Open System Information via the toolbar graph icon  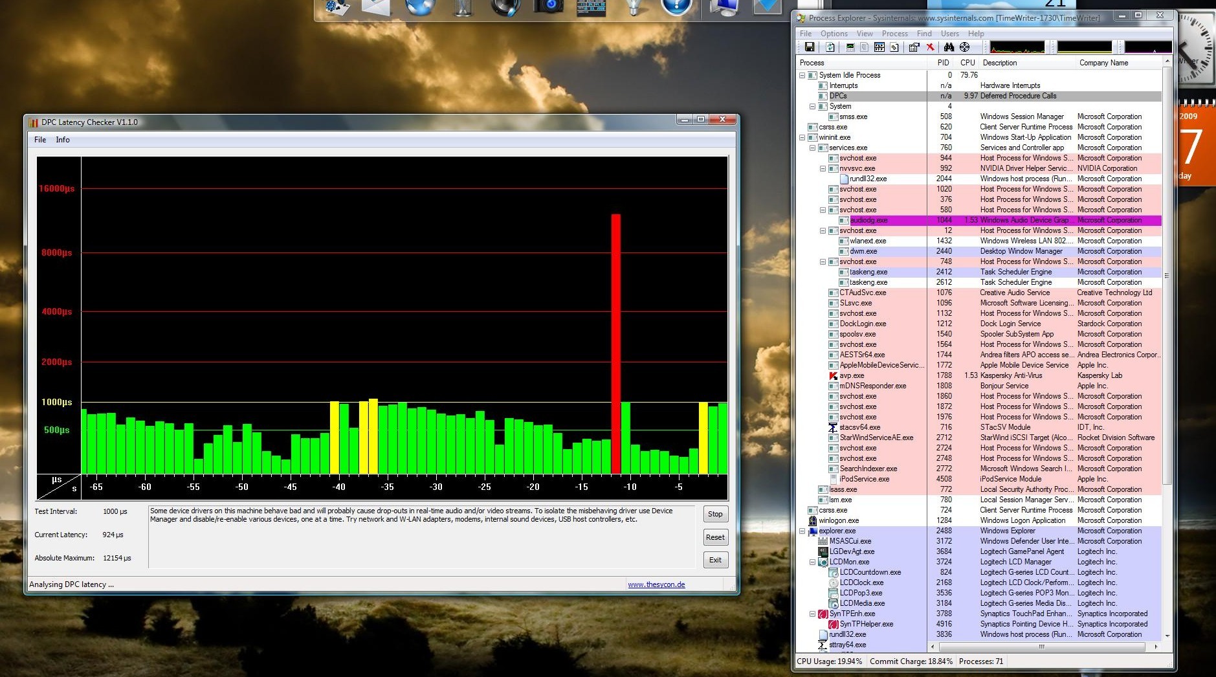click(x=850, y=47)
